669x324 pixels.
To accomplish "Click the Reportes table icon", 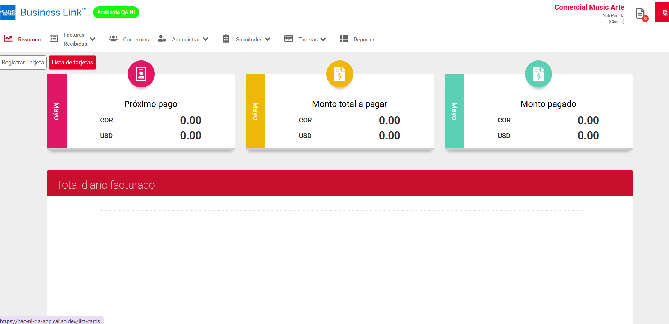I will click(344, 39).
